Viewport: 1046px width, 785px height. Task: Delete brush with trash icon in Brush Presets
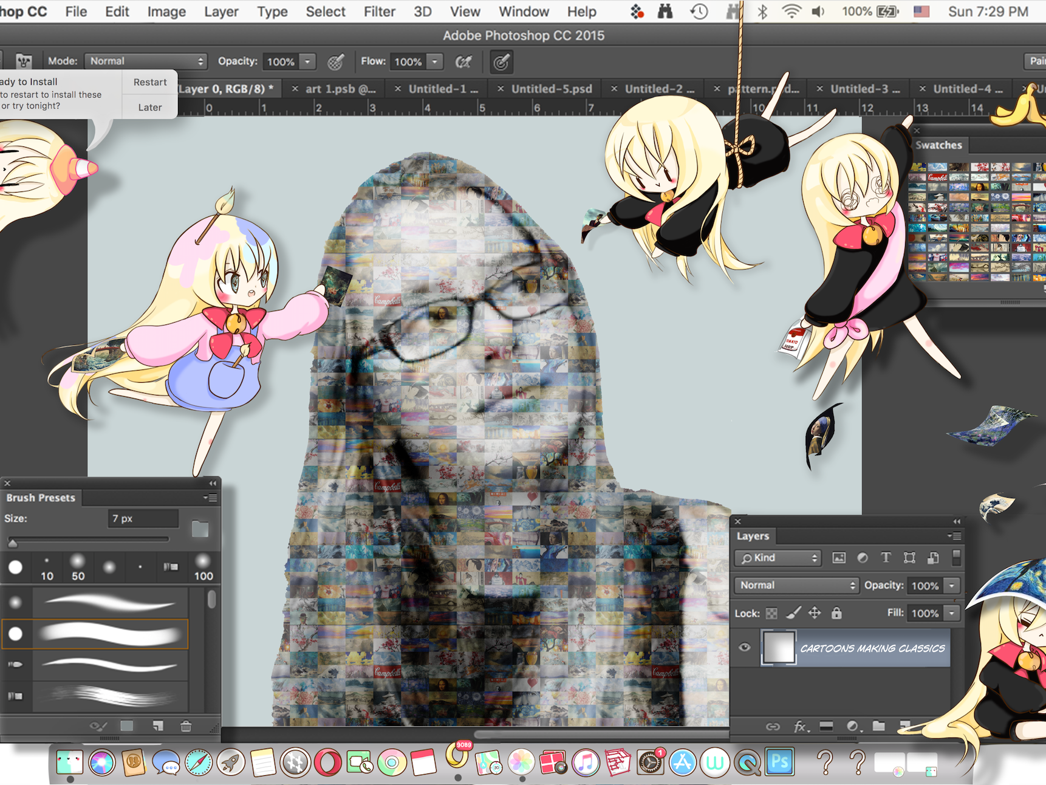pyautogui.click(x=186, y=725)
